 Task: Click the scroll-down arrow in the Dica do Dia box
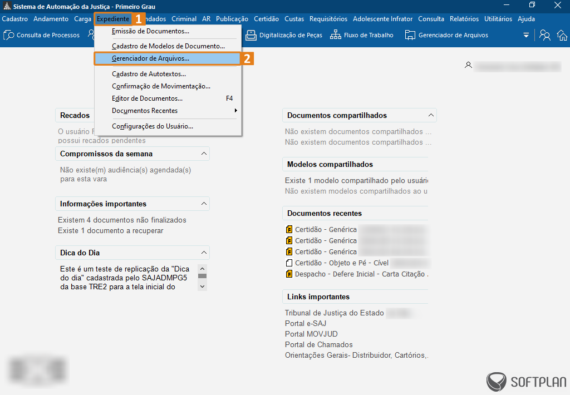coord(203,287)
